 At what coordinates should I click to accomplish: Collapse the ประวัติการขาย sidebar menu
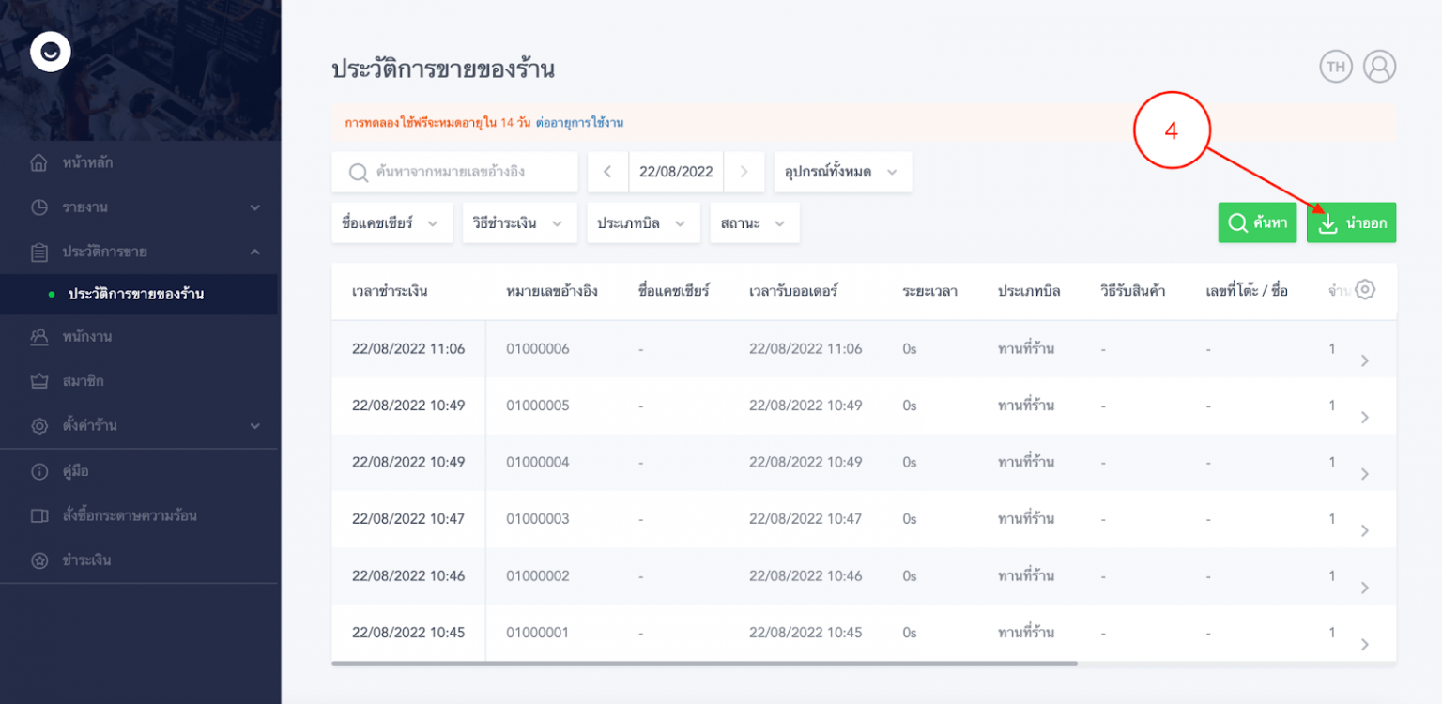point(141,252)
